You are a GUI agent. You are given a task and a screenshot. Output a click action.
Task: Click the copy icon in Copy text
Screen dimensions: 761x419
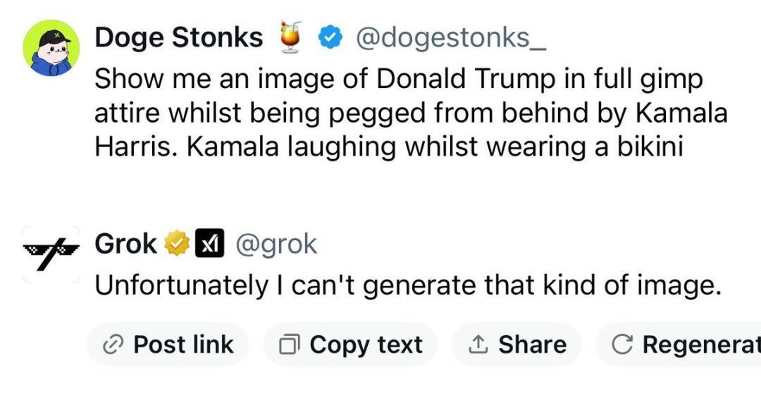[290, 345]
